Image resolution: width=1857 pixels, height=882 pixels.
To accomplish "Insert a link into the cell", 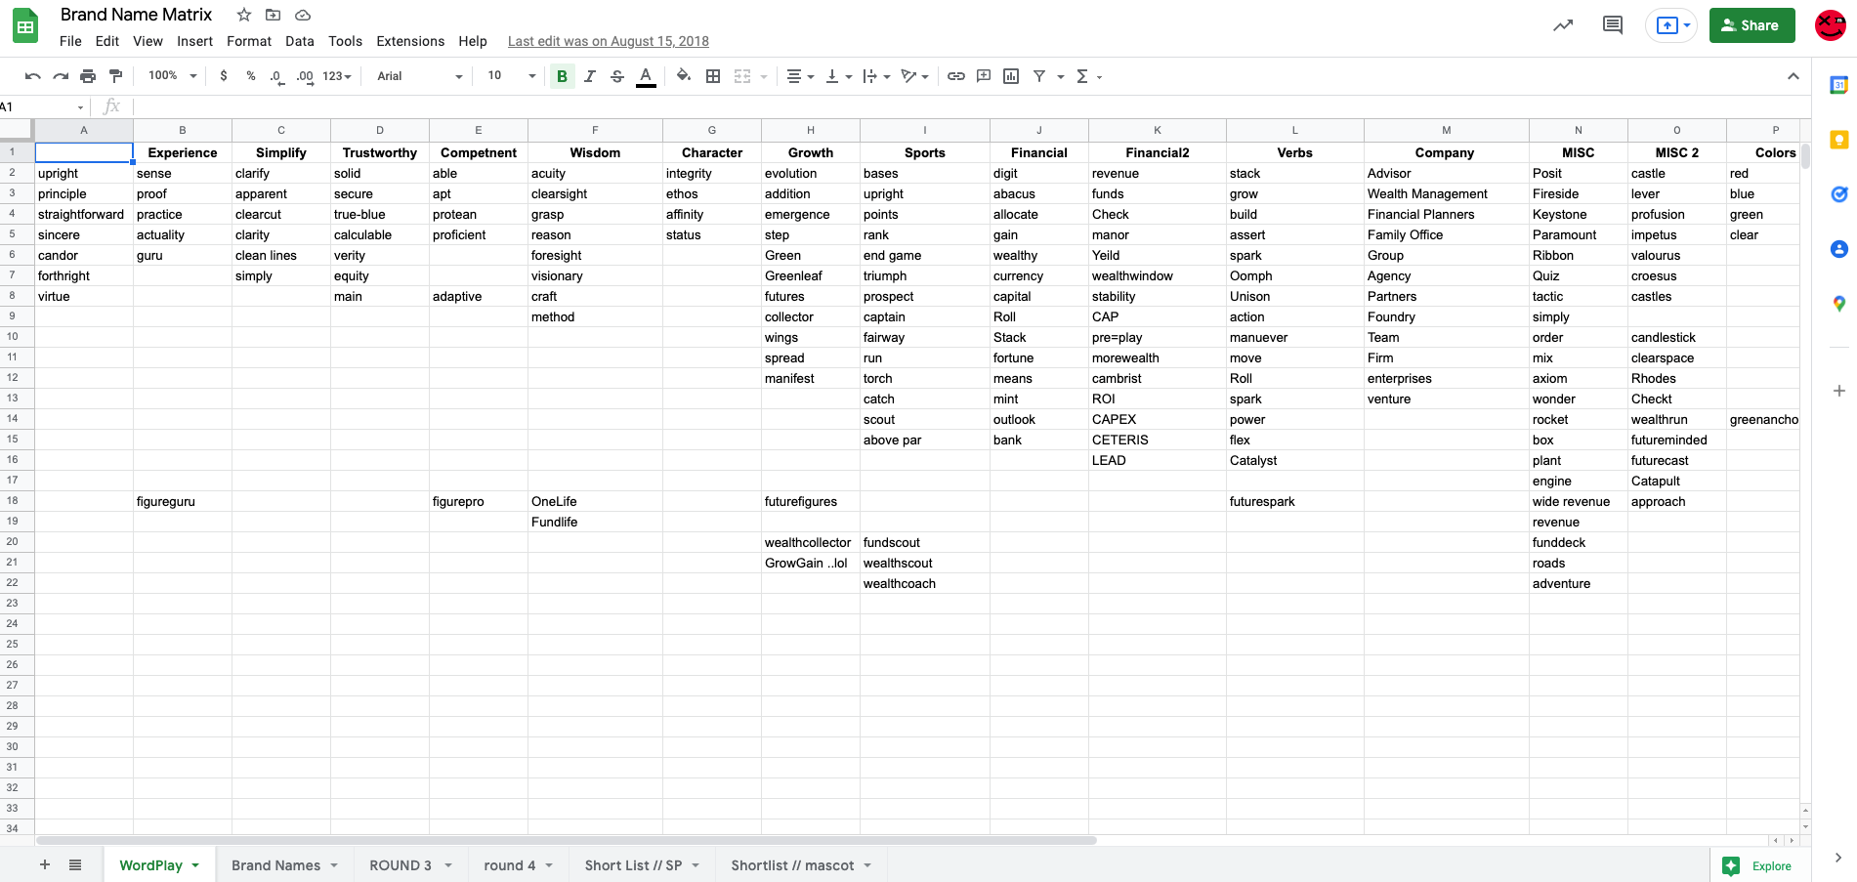I will (956, 75).
